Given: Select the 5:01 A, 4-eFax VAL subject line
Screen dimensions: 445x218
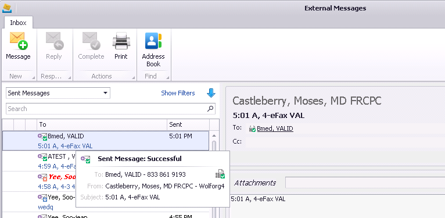Looking at the screenshot, I should point(65,146).
